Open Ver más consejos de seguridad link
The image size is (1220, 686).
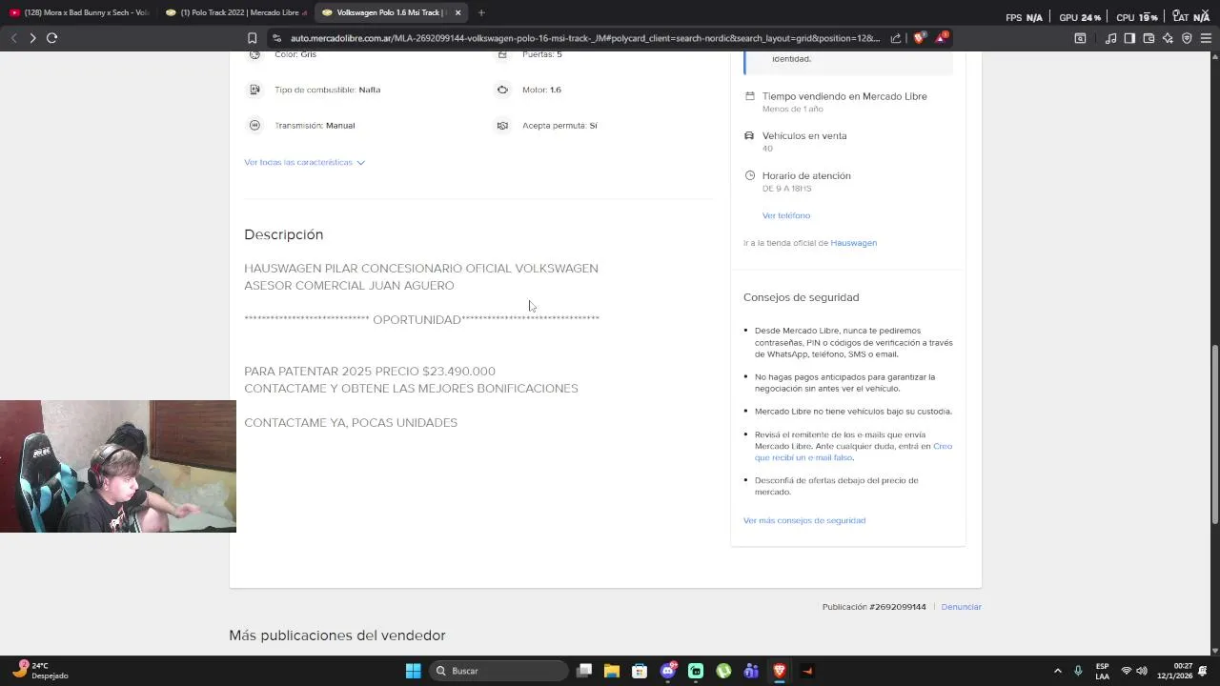pos(804,520)
